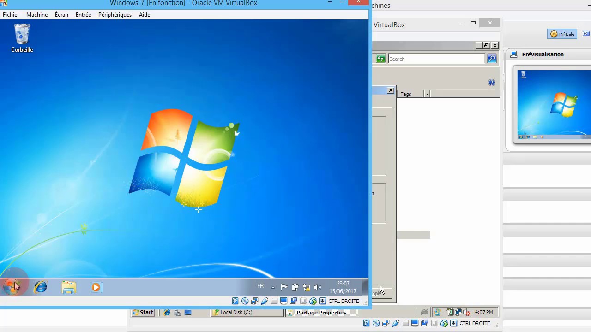Open the Périphériques menu
591x332 pixels.
click(x=115, y=15)
